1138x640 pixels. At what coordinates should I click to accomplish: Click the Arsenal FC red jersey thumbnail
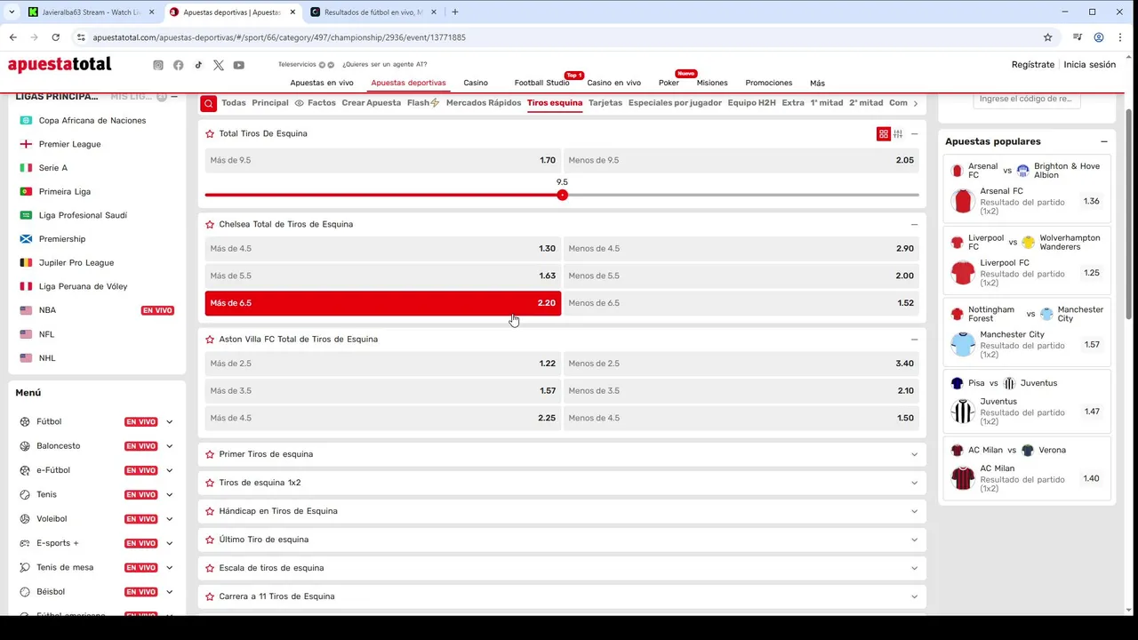963,201
